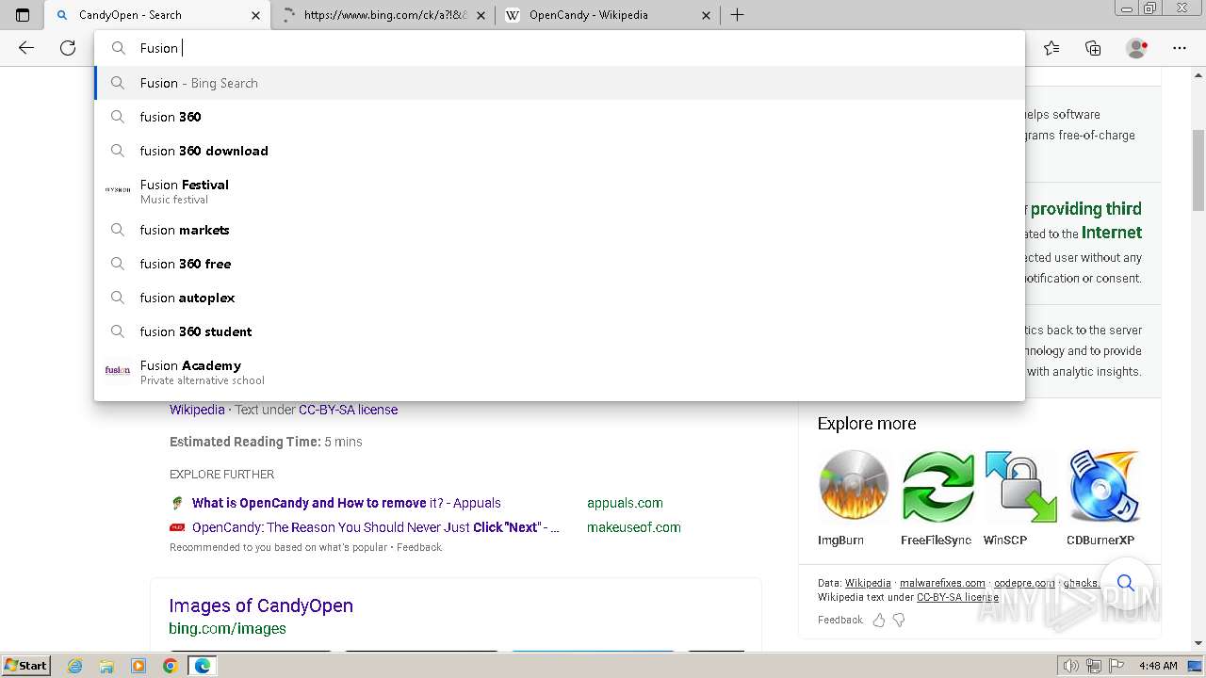1206x678 pixels.
Task: Switch to the loading bing.com/ck tab
Action: tap(383, 15)
